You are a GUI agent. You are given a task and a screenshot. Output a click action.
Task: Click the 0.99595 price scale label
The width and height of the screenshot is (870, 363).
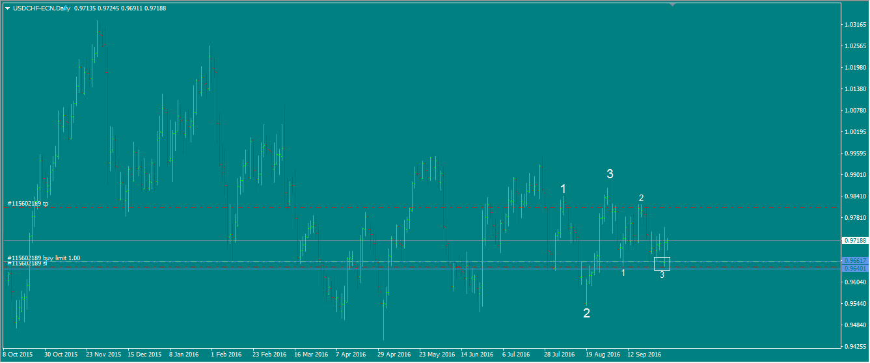tap(855, 154)
